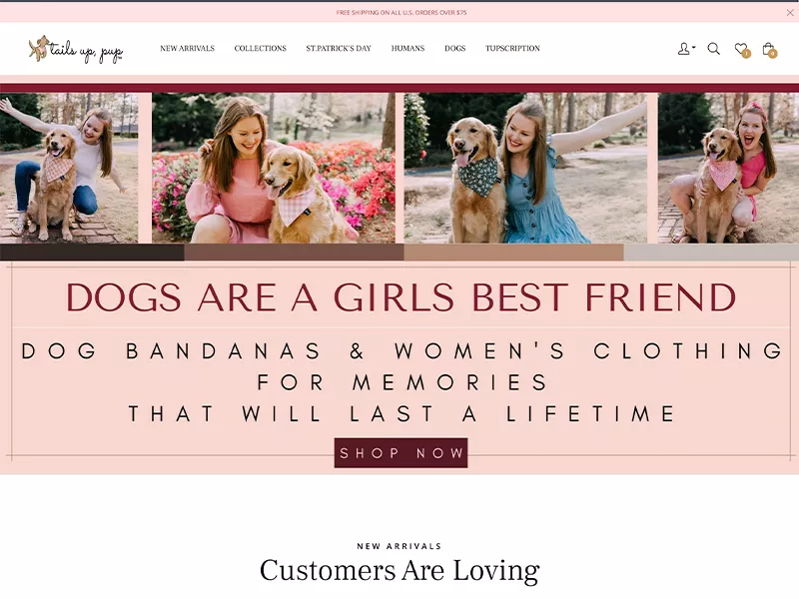This screenshot has width=799, height=599.
Task: Open the user account icon
Action: pyautogui.click(x=683, y=49)
